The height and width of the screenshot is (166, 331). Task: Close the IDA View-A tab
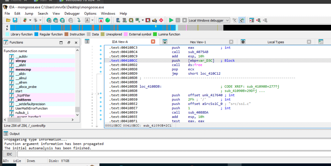153,41
